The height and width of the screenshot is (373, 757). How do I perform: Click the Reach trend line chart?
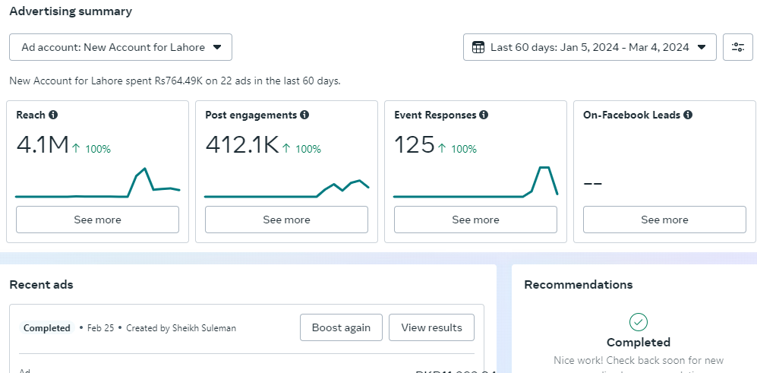97,185
